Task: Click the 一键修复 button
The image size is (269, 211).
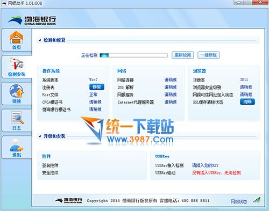Action: pyautogui.click(x=209, y=55)
